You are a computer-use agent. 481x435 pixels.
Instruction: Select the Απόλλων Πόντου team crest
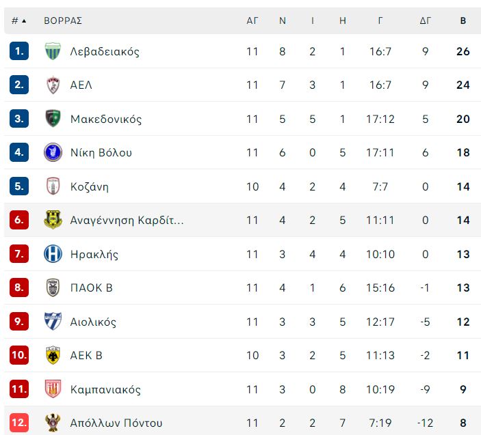53,423
